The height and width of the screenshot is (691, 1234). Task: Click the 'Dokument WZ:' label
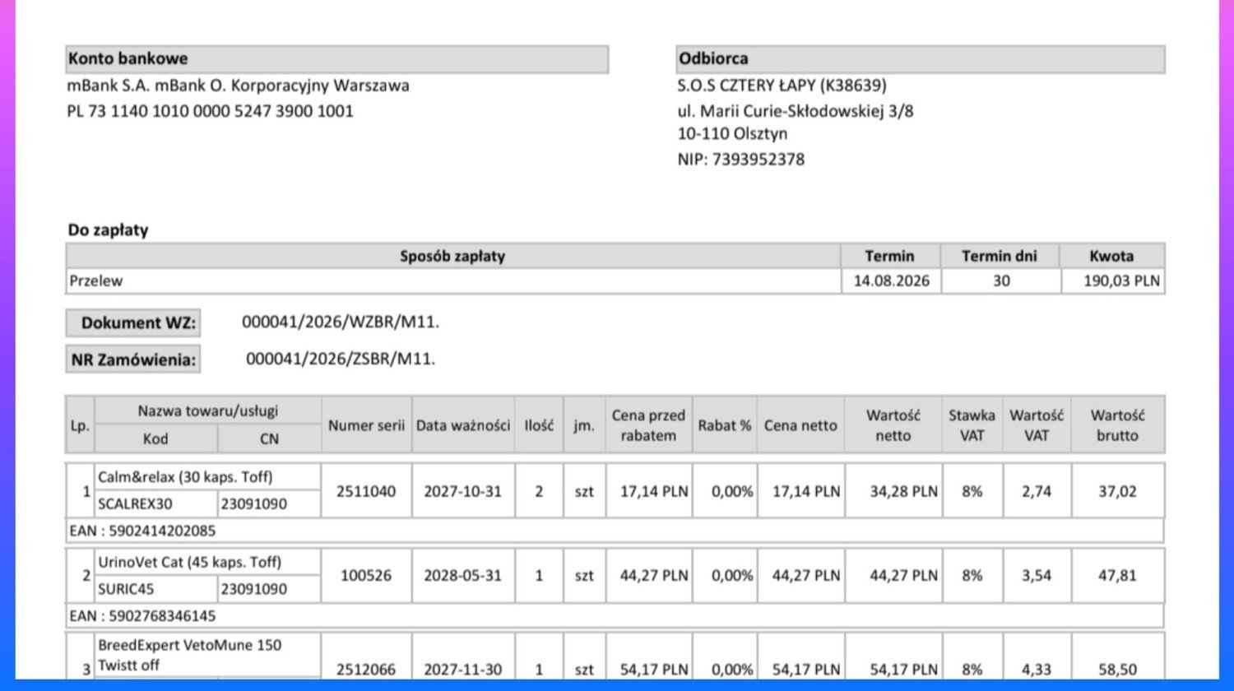tap(133, 323)
